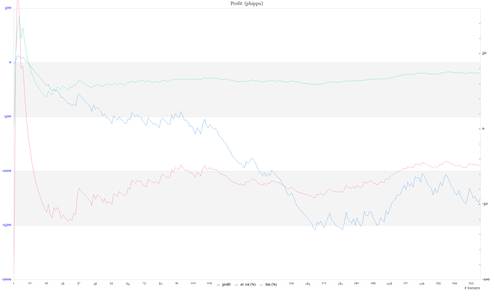Click the -1500 left axis label
Viewport: 494px width, 296px height.
coord(7,225)
